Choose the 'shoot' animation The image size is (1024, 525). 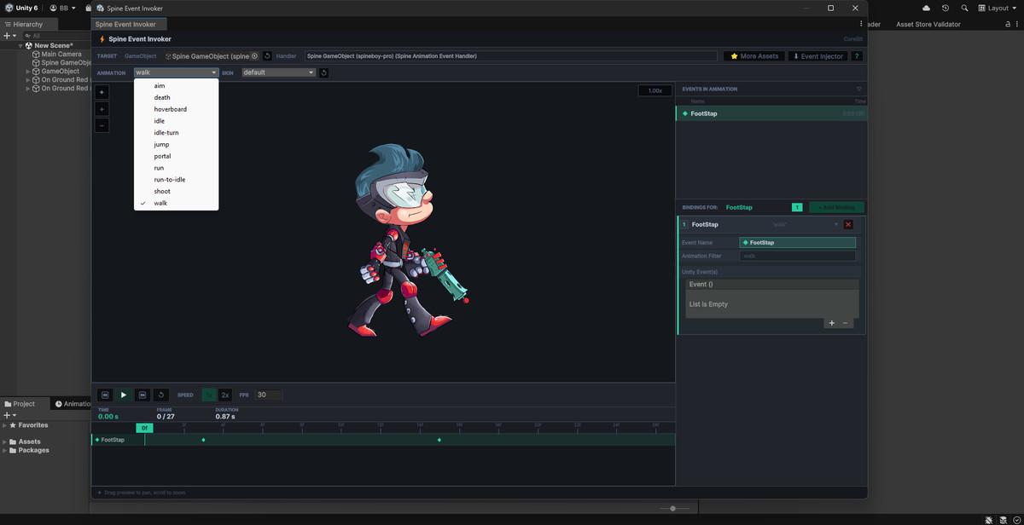click(176, 192)
